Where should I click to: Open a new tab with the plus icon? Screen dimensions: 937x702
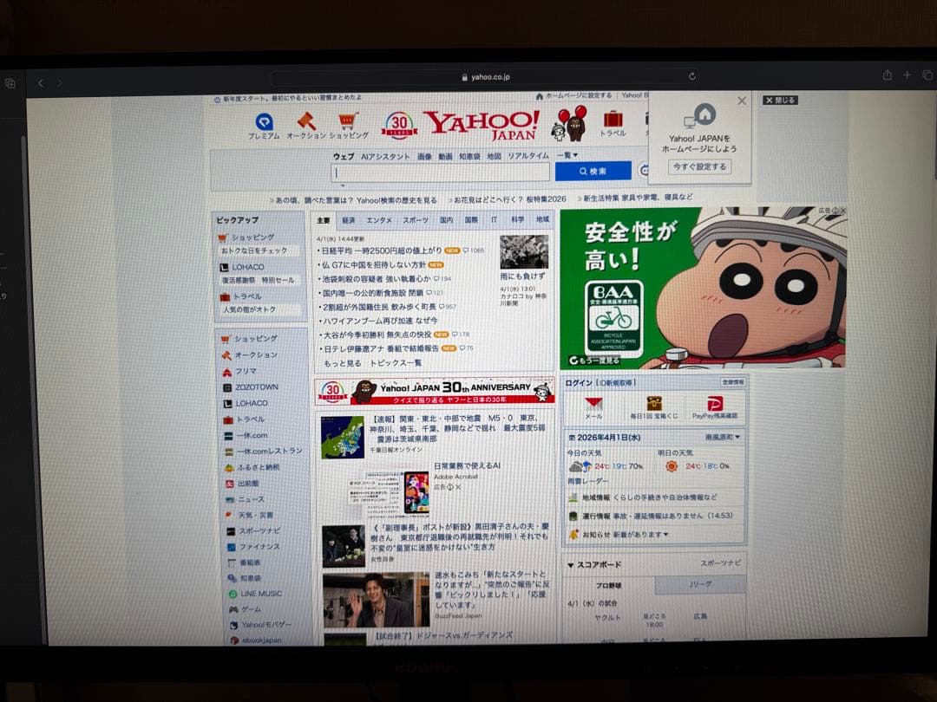tap(908, 75)
